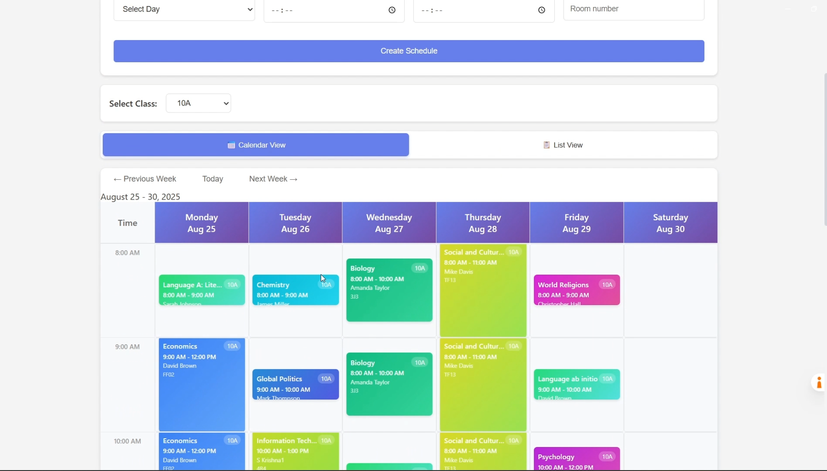Click the clipboard icon in List View tab

coord(546,145)
